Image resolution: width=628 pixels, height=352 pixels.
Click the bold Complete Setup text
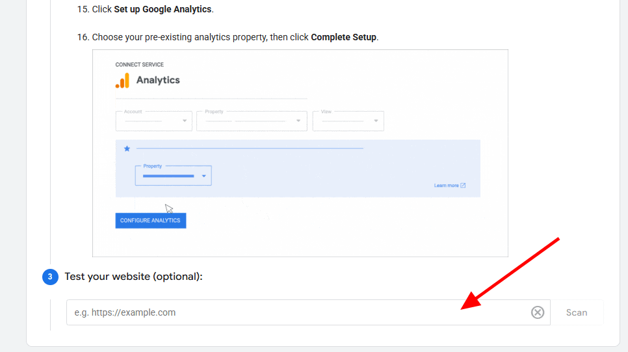tap(343, 37)
